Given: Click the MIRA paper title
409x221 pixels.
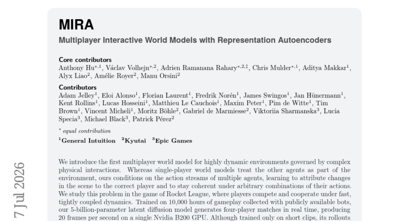Looking at the screenshot, I should point(76,25).
